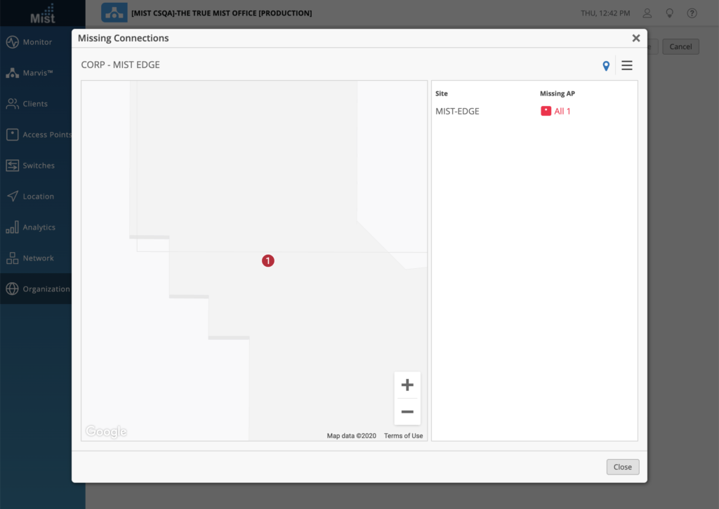719x509 pixels.
Task: Click the Switches arrows icon
Action: pyautogui.click(x=13, y=166)
